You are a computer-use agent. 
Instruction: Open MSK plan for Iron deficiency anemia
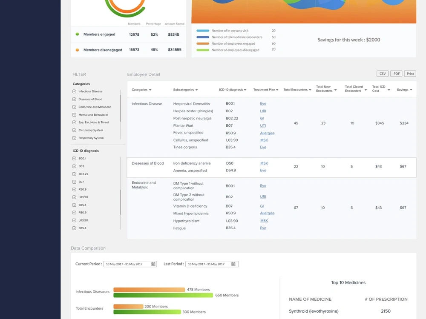(x=264, y=163)
